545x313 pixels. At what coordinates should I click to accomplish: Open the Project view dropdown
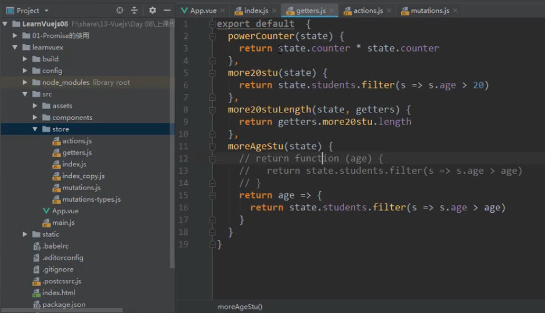tap(46, 11)
